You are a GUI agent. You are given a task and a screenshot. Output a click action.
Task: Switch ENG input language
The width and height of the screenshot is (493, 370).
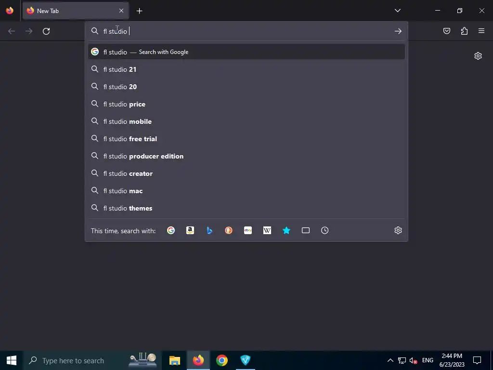pyautogui.click(x=428, y=360)
